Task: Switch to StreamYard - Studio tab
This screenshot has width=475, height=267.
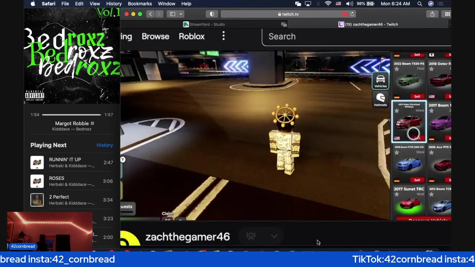Action: click(204, 24)
